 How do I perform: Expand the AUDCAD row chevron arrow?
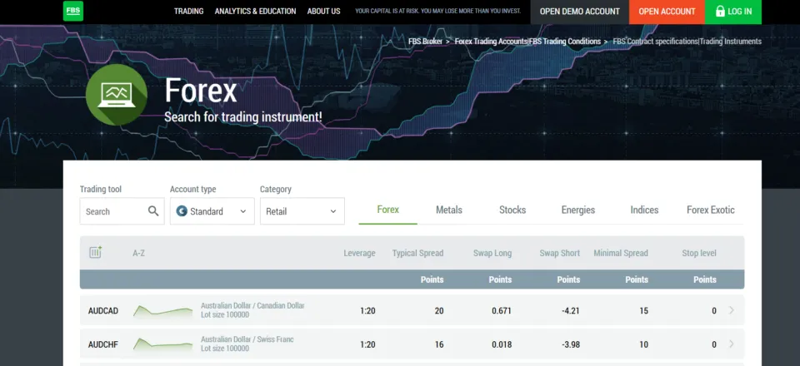pos(732,311)
